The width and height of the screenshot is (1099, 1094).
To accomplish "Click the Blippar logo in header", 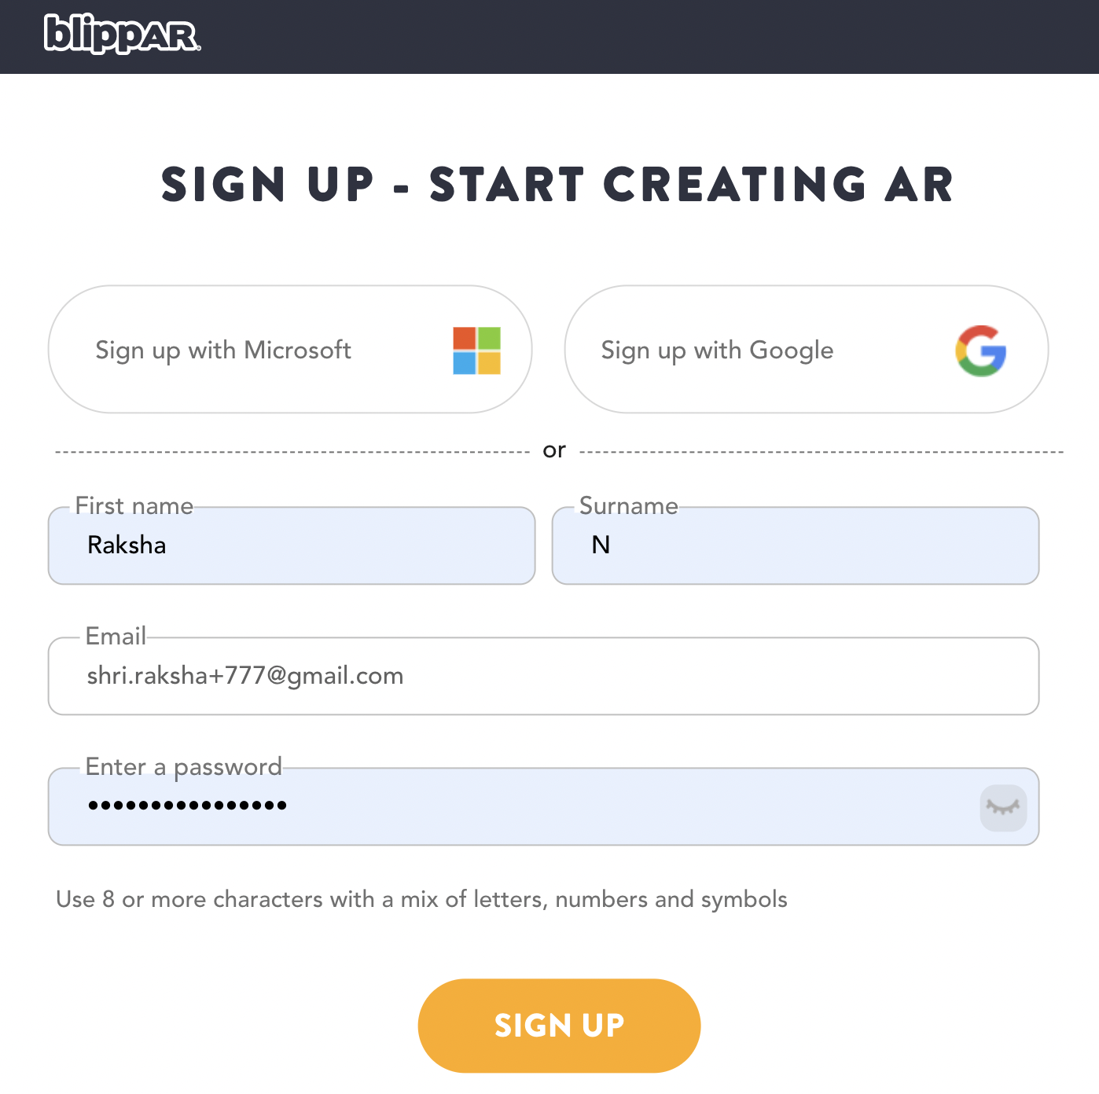I will pyautogui.click(x=123, y=35).
